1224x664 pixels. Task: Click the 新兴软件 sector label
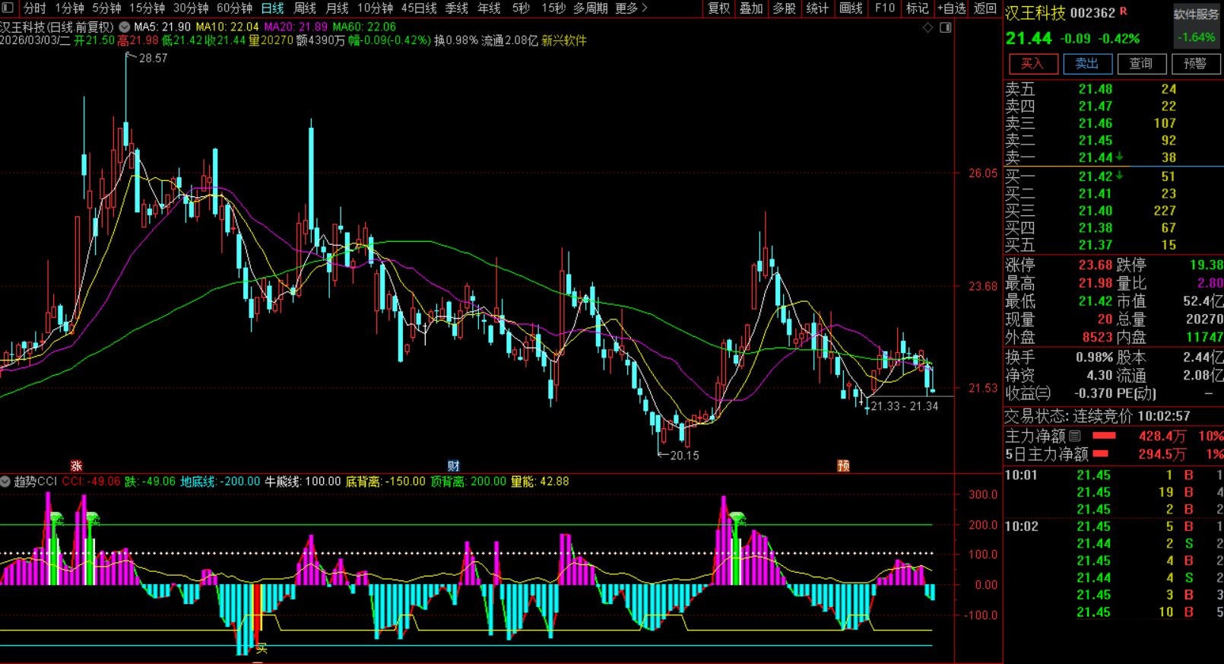[564, 40]
